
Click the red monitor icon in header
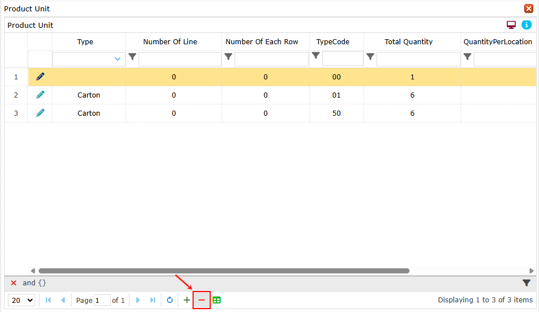(511, 25)
